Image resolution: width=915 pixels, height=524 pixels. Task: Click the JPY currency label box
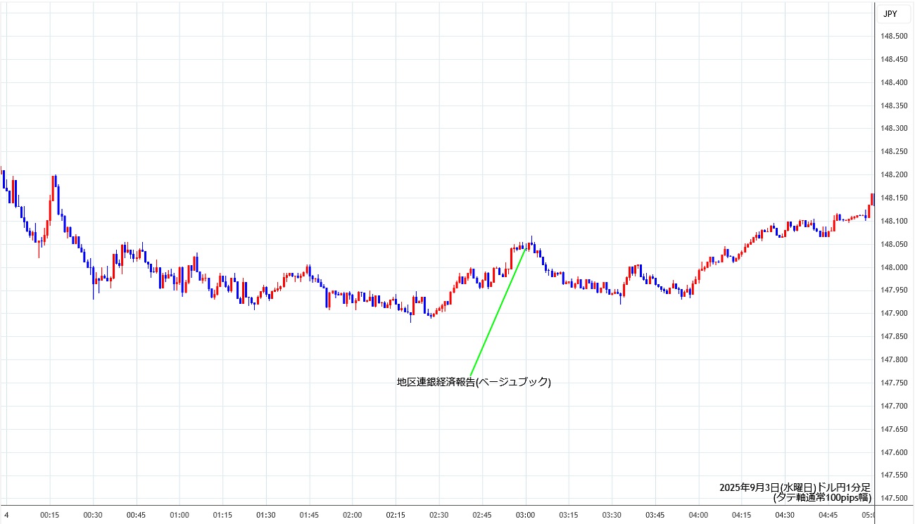[x=894, y=13]
